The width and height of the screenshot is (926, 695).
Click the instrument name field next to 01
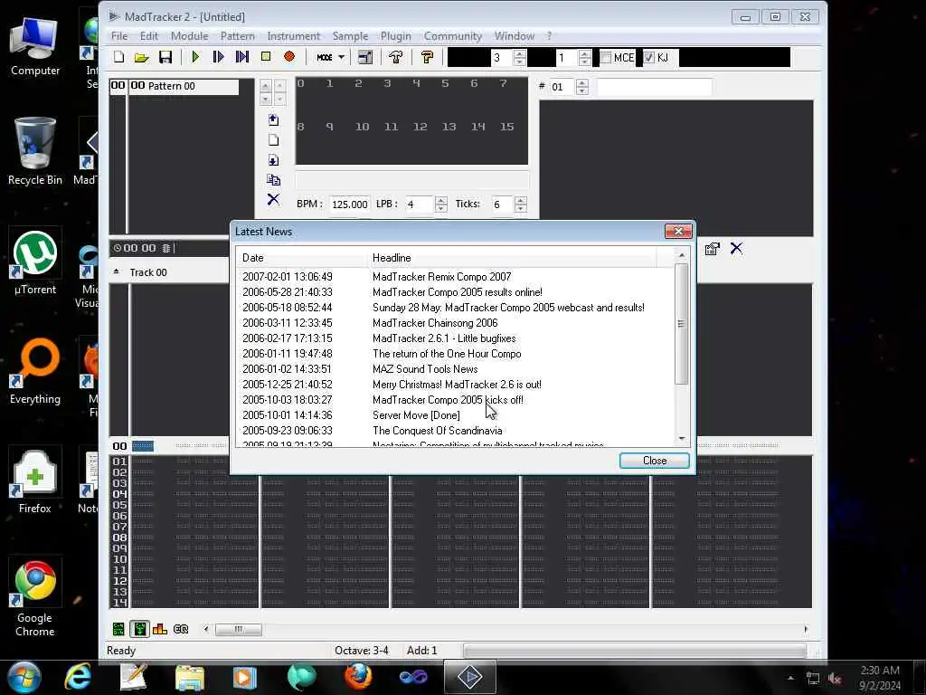pyautogui.click(x=655, y=88)
